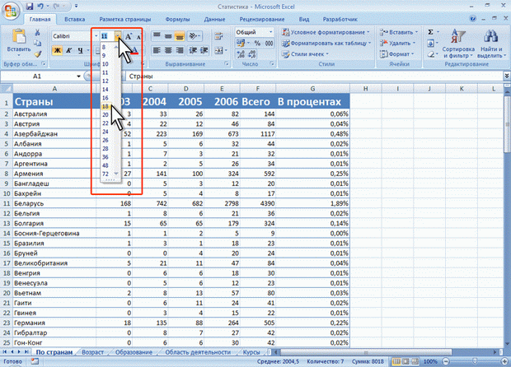
Task: Align text to the right
Action: pyautogui.click(x=179, y=50)
